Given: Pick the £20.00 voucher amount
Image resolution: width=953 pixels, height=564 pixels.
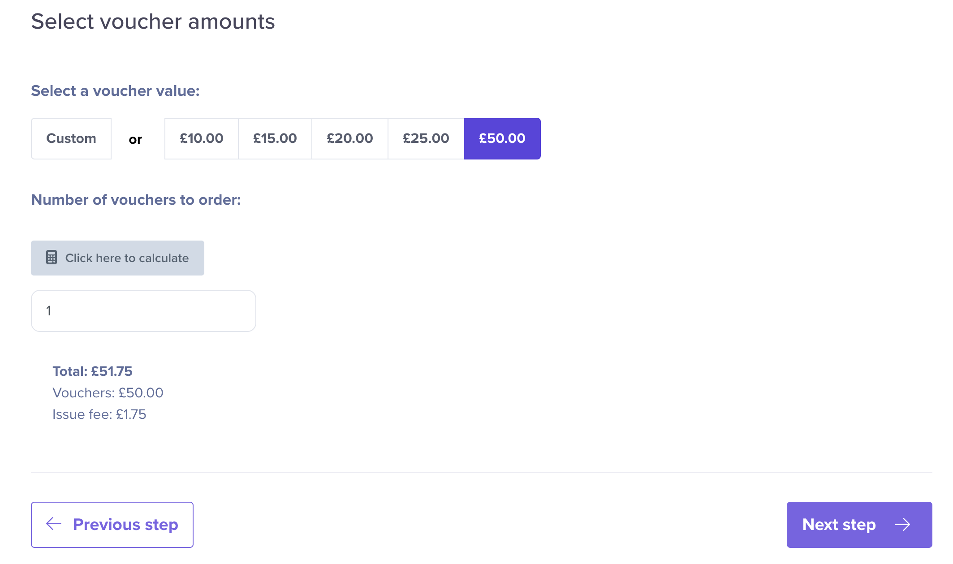Looking at the screenshot, I should pos(349,138).
